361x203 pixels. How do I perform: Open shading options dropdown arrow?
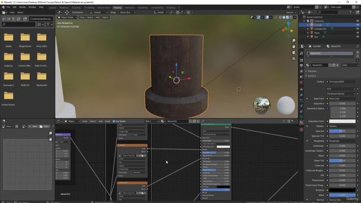coord(294,17)
